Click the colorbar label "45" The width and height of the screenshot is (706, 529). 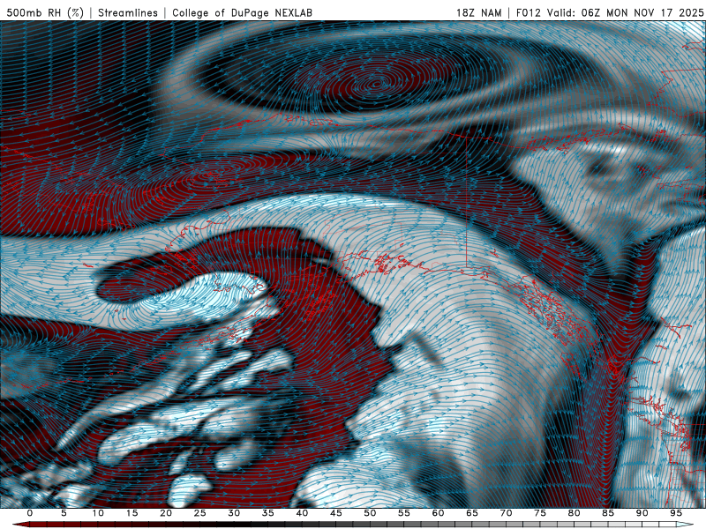click(336, 513)
